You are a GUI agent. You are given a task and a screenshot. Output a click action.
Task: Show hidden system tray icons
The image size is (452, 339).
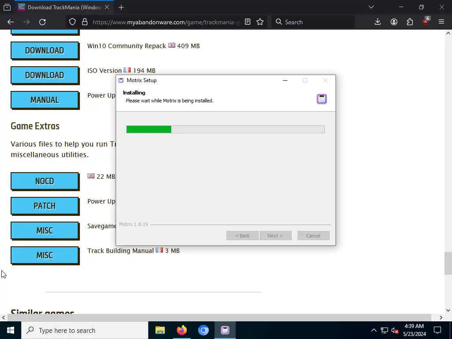tap(373, 330)
